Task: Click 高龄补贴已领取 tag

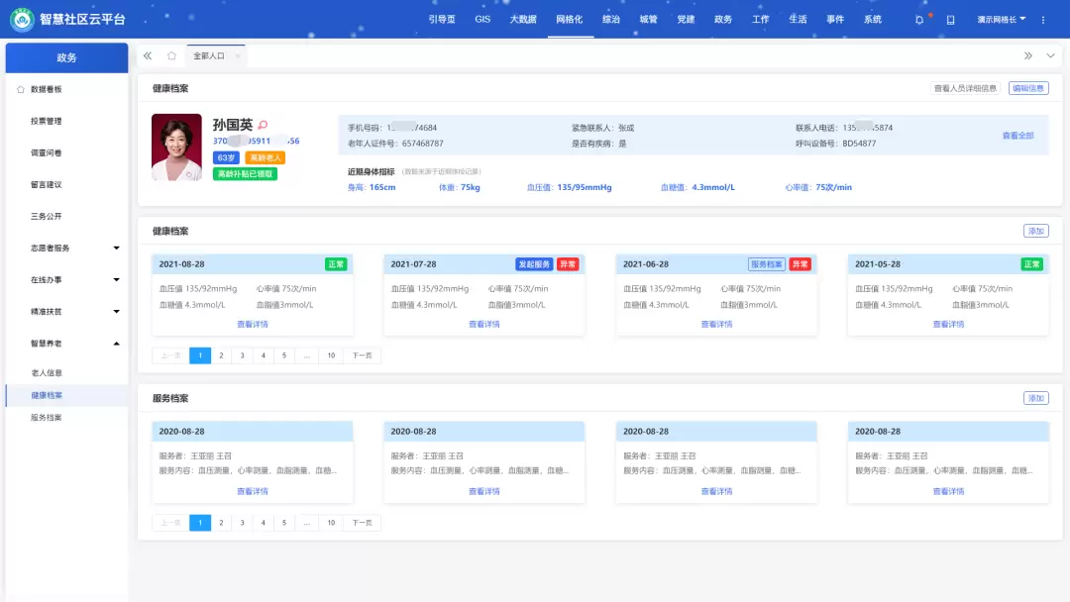Action: coord(245,174)
